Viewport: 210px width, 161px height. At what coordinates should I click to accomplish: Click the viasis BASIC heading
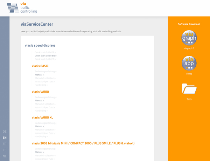click(40, 66)
